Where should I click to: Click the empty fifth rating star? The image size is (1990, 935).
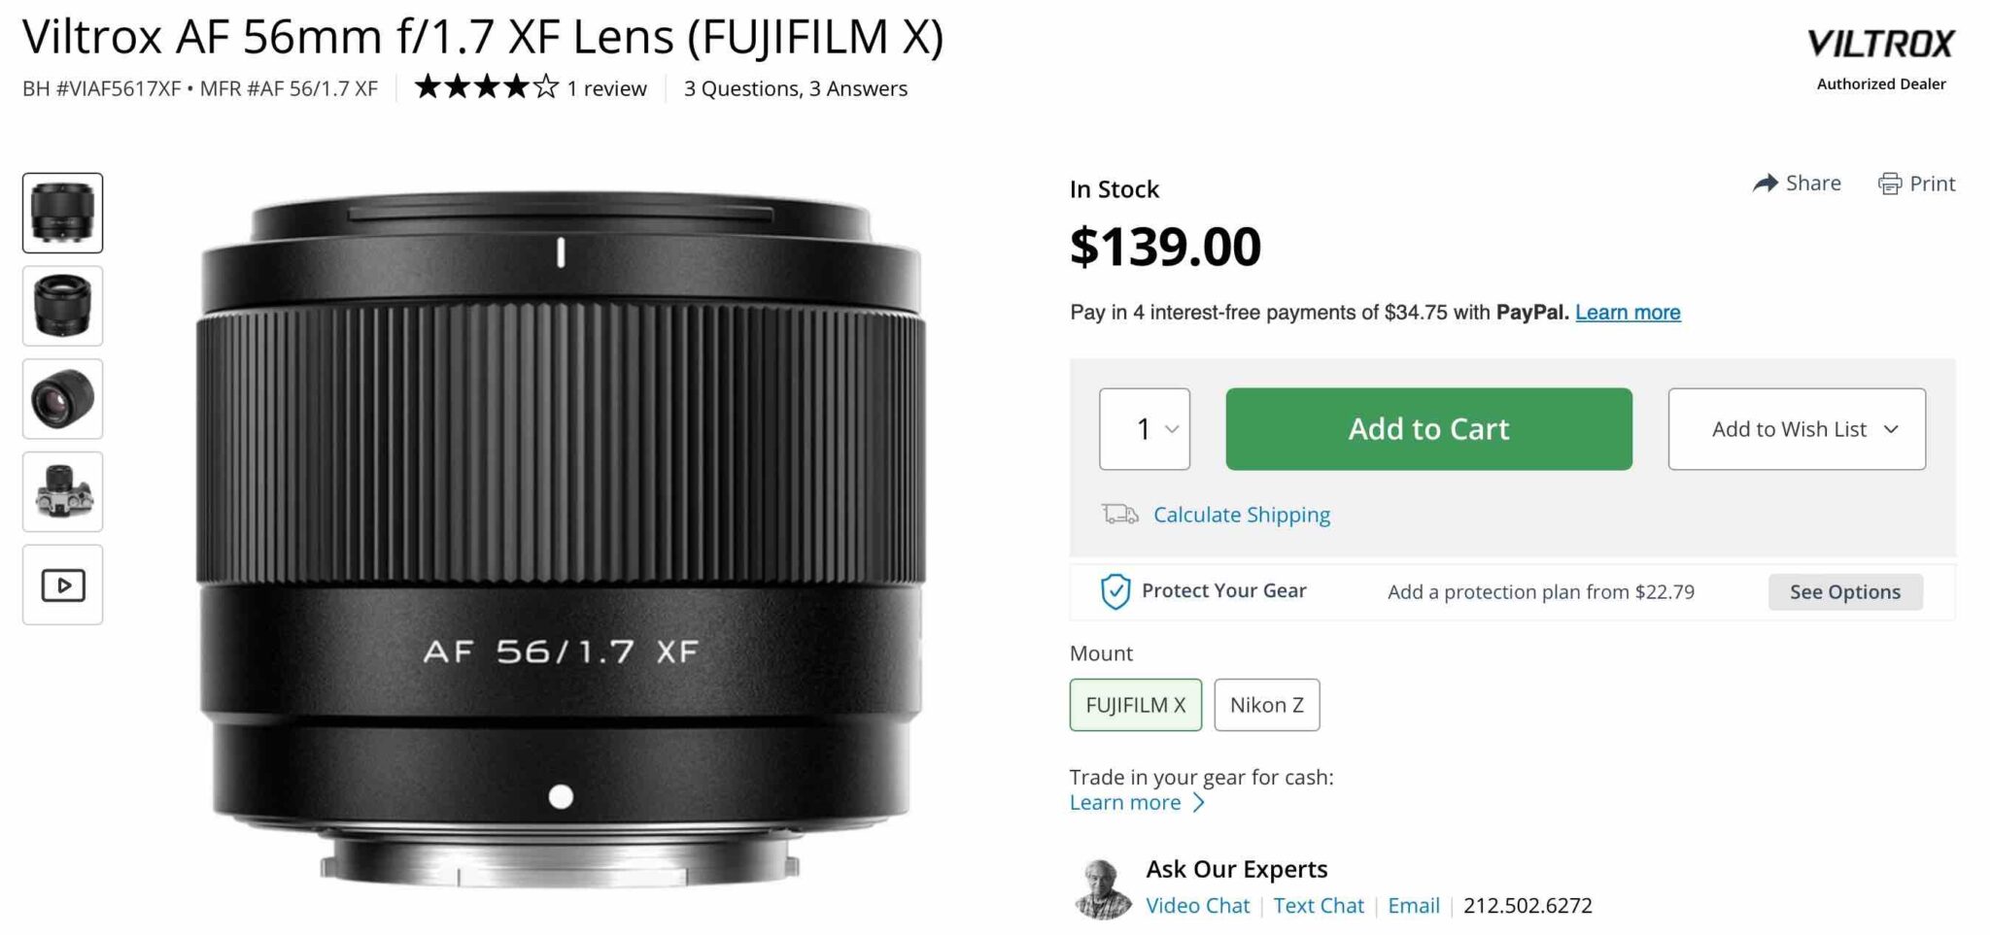pos(545,86)
